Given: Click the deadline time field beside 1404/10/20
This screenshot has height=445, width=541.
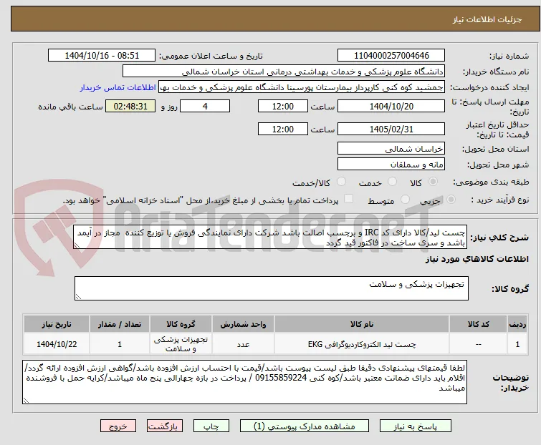Looking at the screenshot, I should tap(283, 106).
